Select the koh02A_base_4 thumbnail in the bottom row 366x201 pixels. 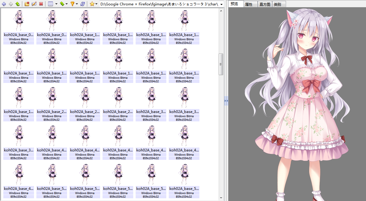[x=19, y=181]
